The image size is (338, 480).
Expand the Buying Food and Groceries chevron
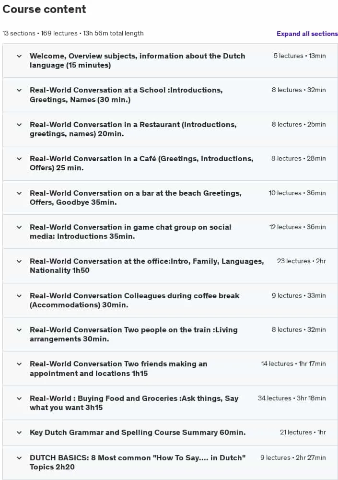(19, 398)
